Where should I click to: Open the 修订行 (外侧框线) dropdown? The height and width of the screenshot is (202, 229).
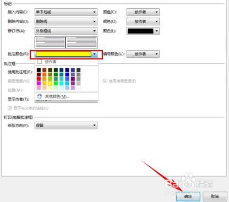(x=66, y=31)
